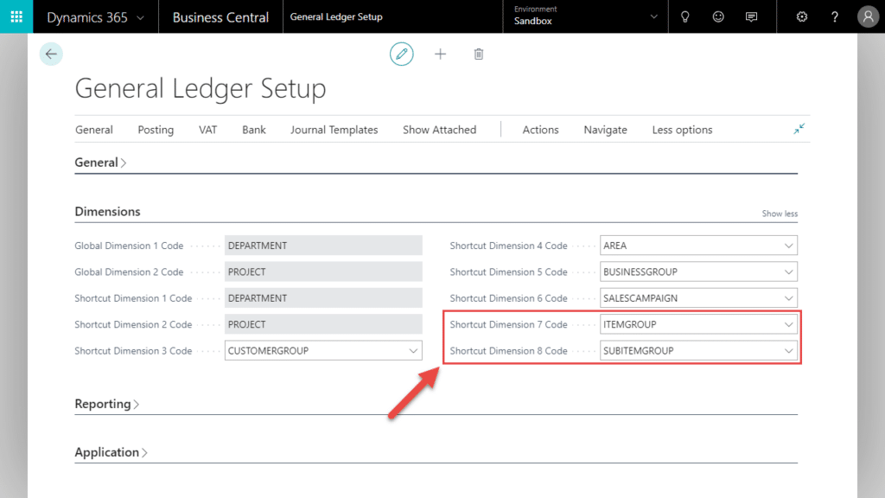Viewport: 885px width, 498px height.
Task: Open help with the question mark icon
Action: (835, 16)
